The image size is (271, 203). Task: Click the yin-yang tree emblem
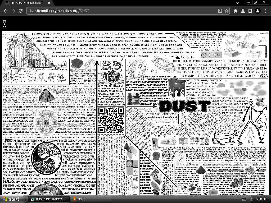point(46,159)
